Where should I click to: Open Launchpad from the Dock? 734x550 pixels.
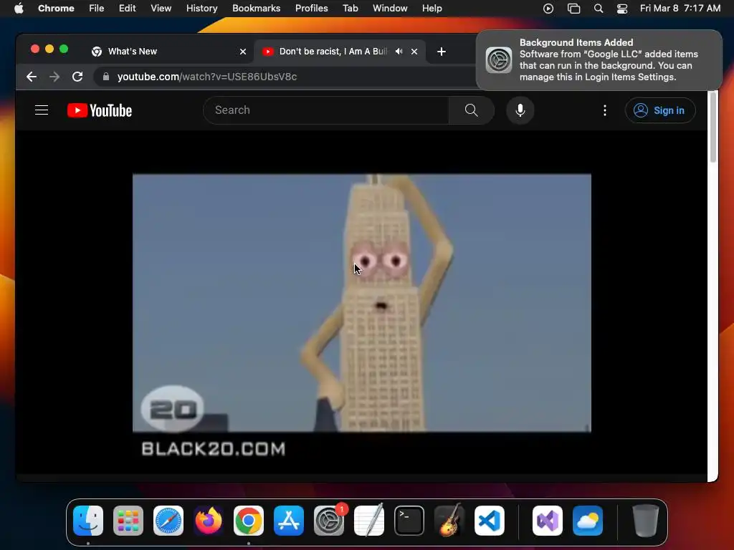[x=128, y=521]
